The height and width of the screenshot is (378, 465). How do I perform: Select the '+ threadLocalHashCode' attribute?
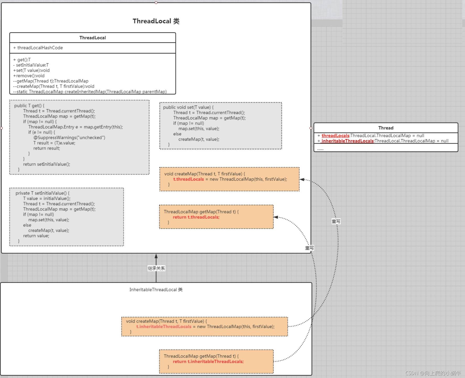[38, 48]
